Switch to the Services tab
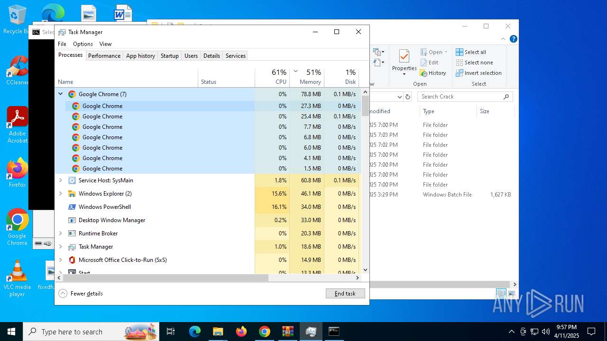607x341 pixels. (x=236, y=56)
